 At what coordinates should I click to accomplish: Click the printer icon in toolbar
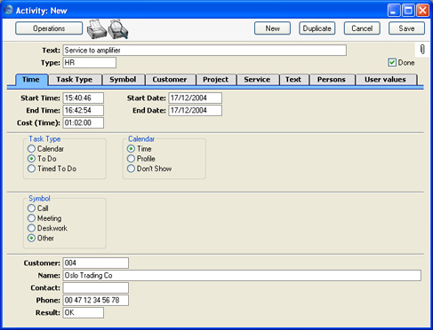(x=97, y=29)
